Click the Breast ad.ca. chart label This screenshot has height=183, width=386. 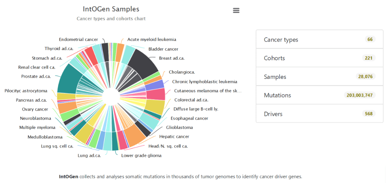(x=172, y=58)
